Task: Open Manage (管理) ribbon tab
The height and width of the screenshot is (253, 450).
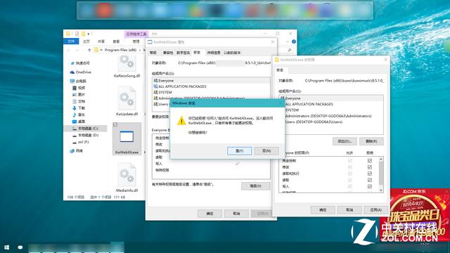Action: click(136, 41)
